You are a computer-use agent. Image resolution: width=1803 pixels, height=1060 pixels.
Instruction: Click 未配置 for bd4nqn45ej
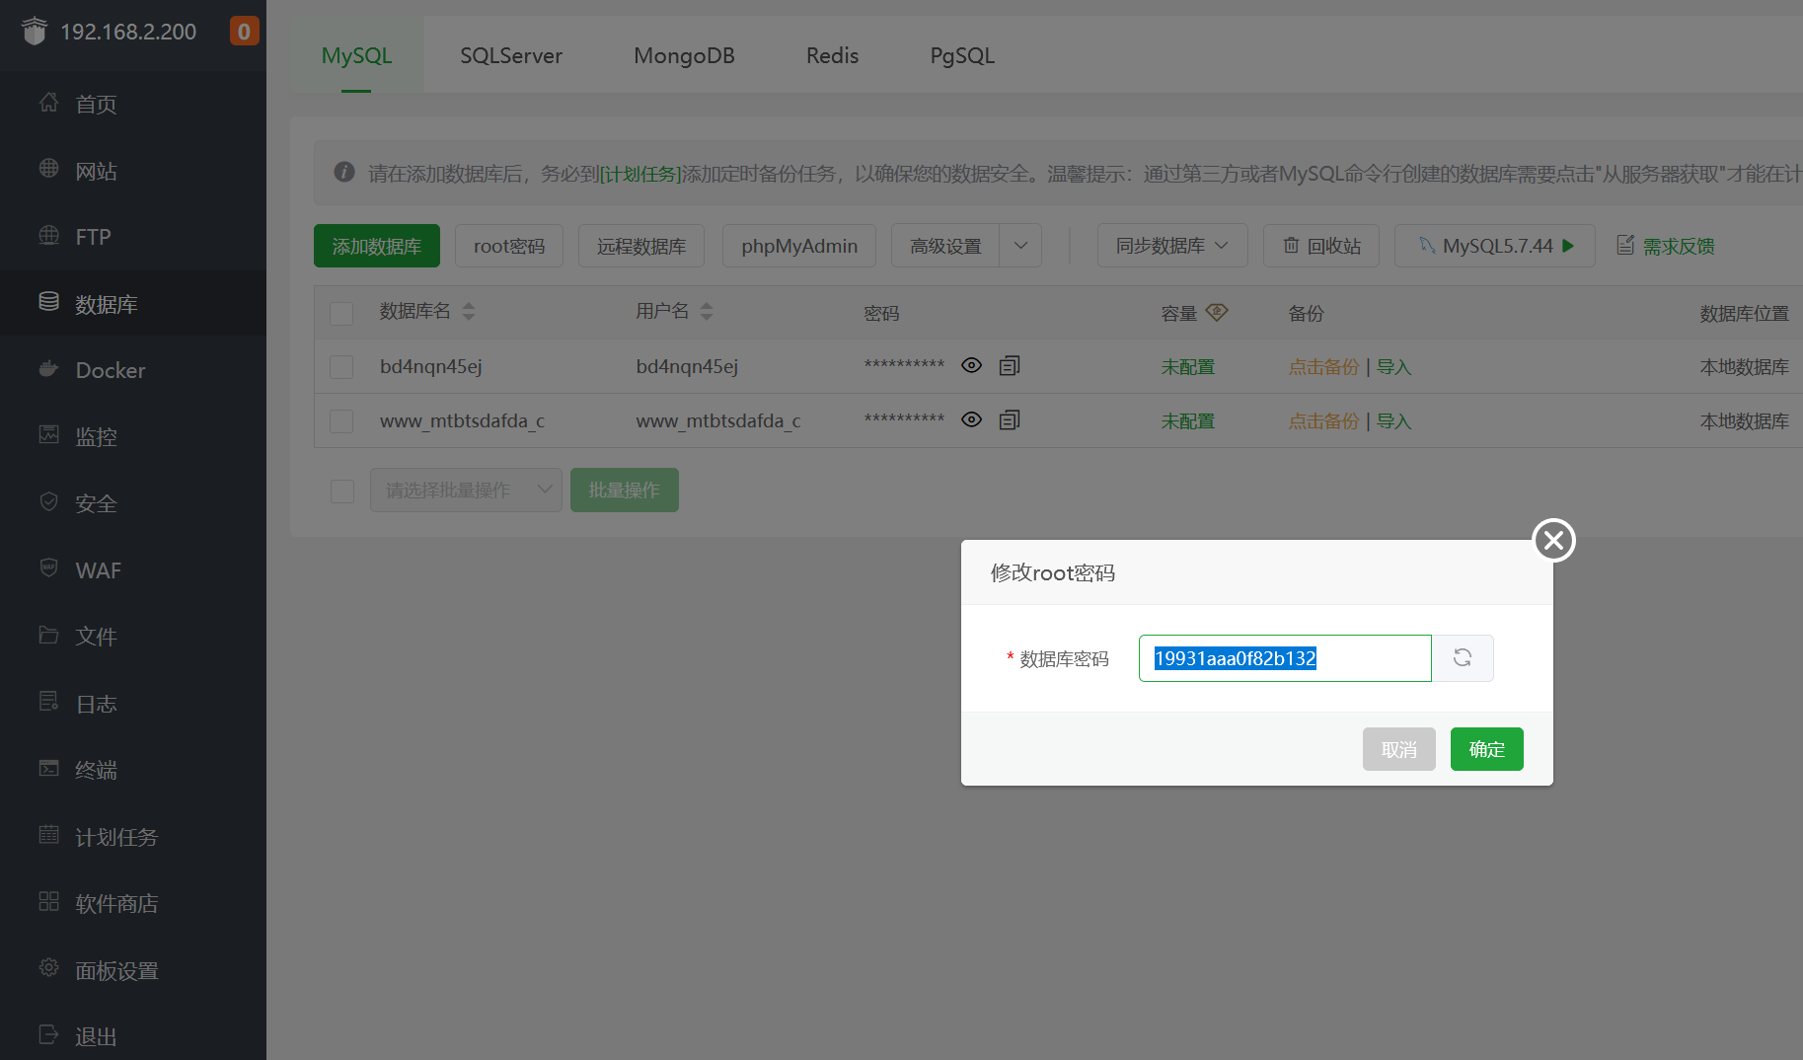point(1188,367)
